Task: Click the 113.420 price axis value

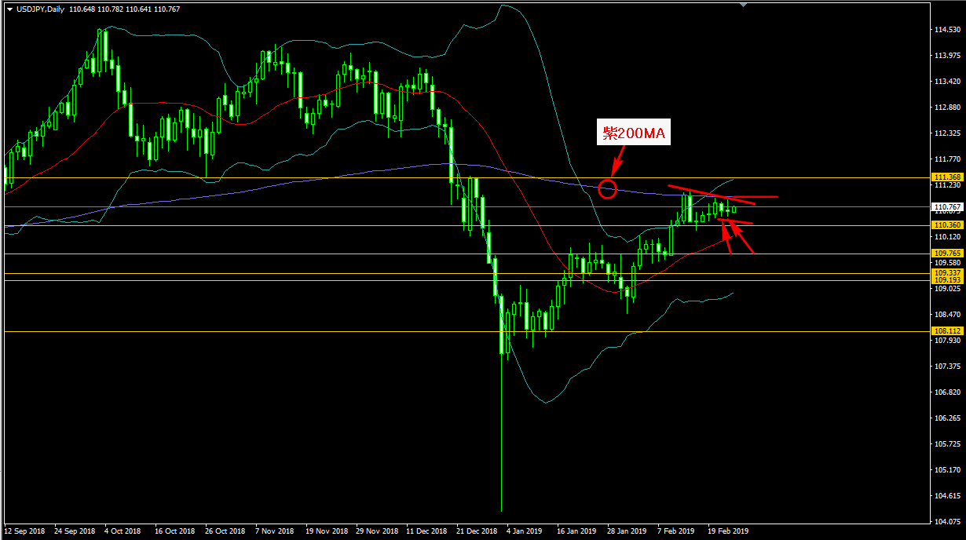Action: click(x=947, y=82)
